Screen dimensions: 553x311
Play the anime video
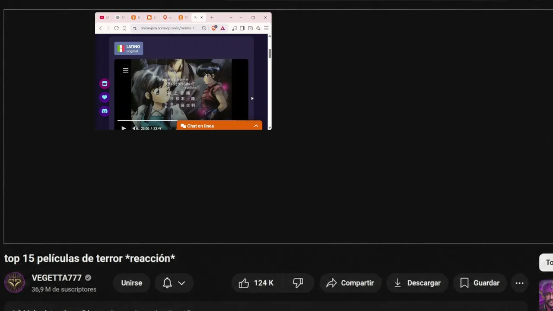[124, 128]
